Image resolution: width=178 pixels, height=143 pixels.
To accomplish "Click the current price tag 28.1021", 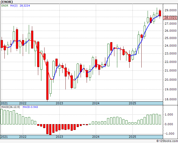I will click(170, 18).
